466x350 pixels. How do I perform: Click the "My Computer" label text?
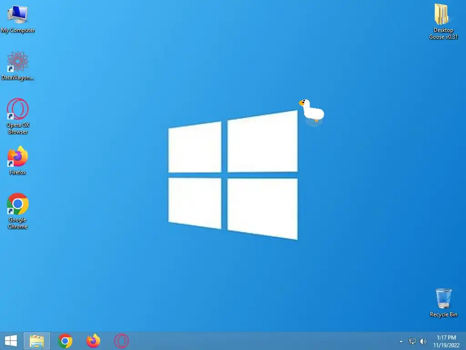(x=18, y=30)
